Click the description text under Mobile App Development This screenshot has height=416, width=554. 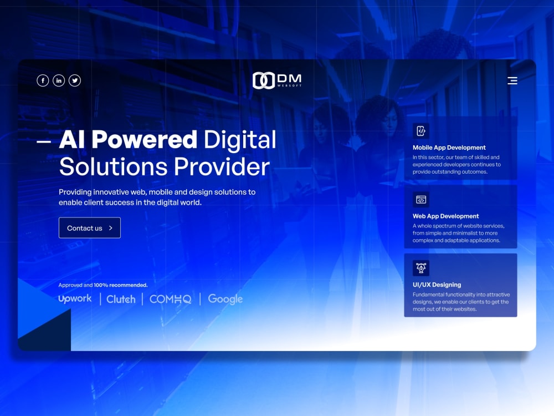pyautogui.click(x=456, y=165)
